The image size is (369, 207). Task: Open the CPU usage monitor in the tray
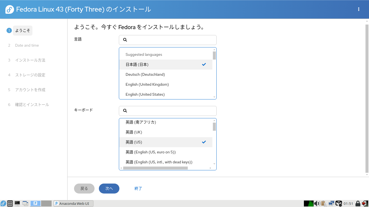click(308, 203)
